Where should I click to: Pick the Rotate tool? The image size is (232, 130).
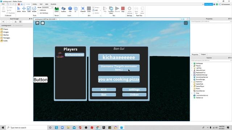(x=34, y=9)
